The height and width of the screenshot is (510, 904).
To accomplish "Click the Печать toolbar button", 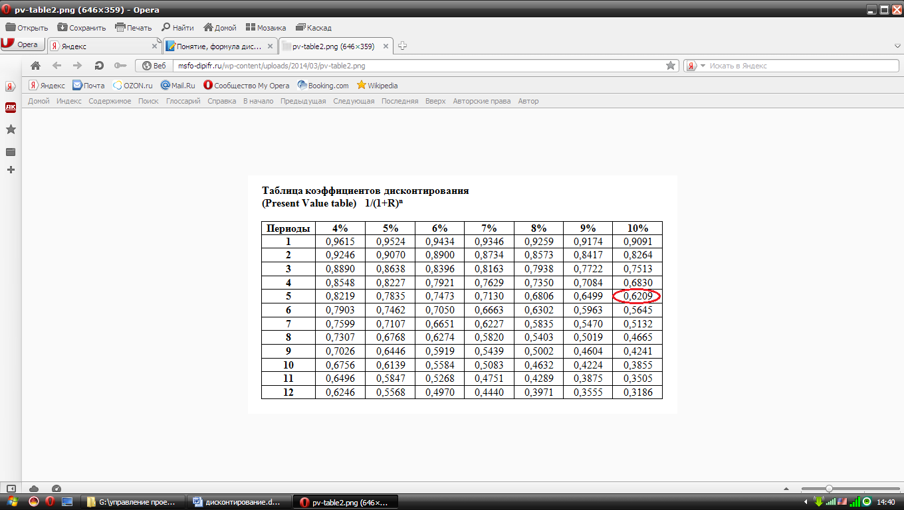I will click(134, 28).
